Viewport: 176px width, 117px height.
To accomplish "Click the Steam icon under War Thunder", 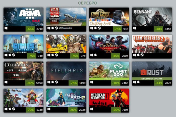I will click(56, 28).
